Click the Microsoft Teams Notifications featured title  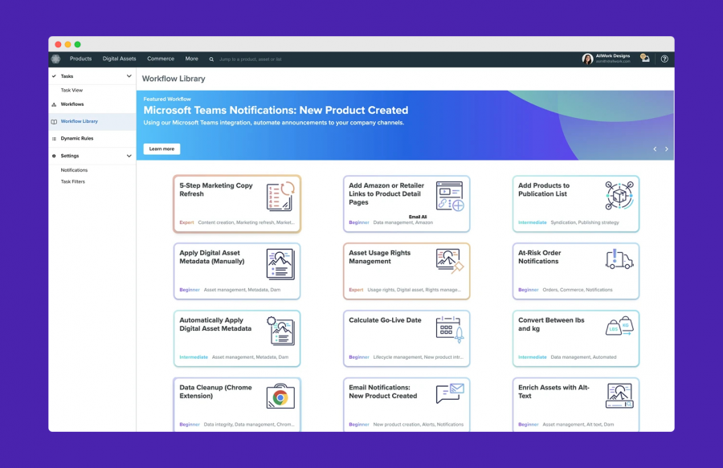[276, 110]
